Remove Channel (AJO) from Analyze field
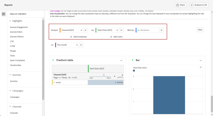Image resolution: width=213 pixels, height=116 pixels. pyautogui.click(x=81, y=30)
